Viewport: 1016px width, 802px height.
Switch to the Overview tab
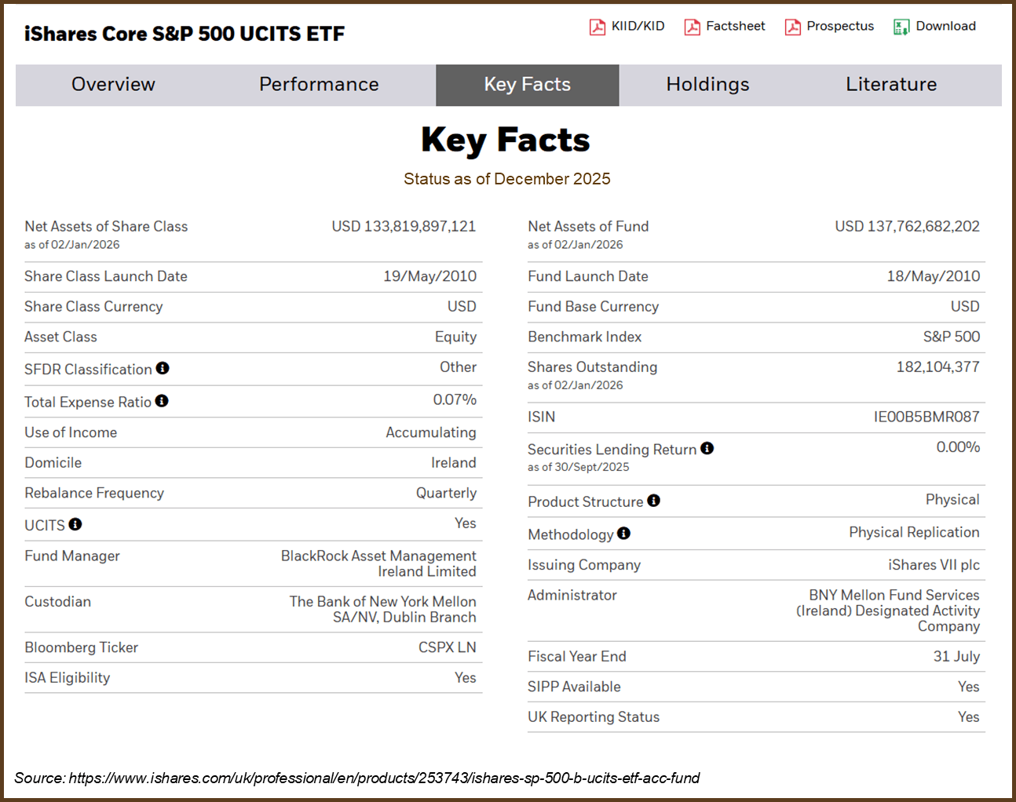coord(113,85)
